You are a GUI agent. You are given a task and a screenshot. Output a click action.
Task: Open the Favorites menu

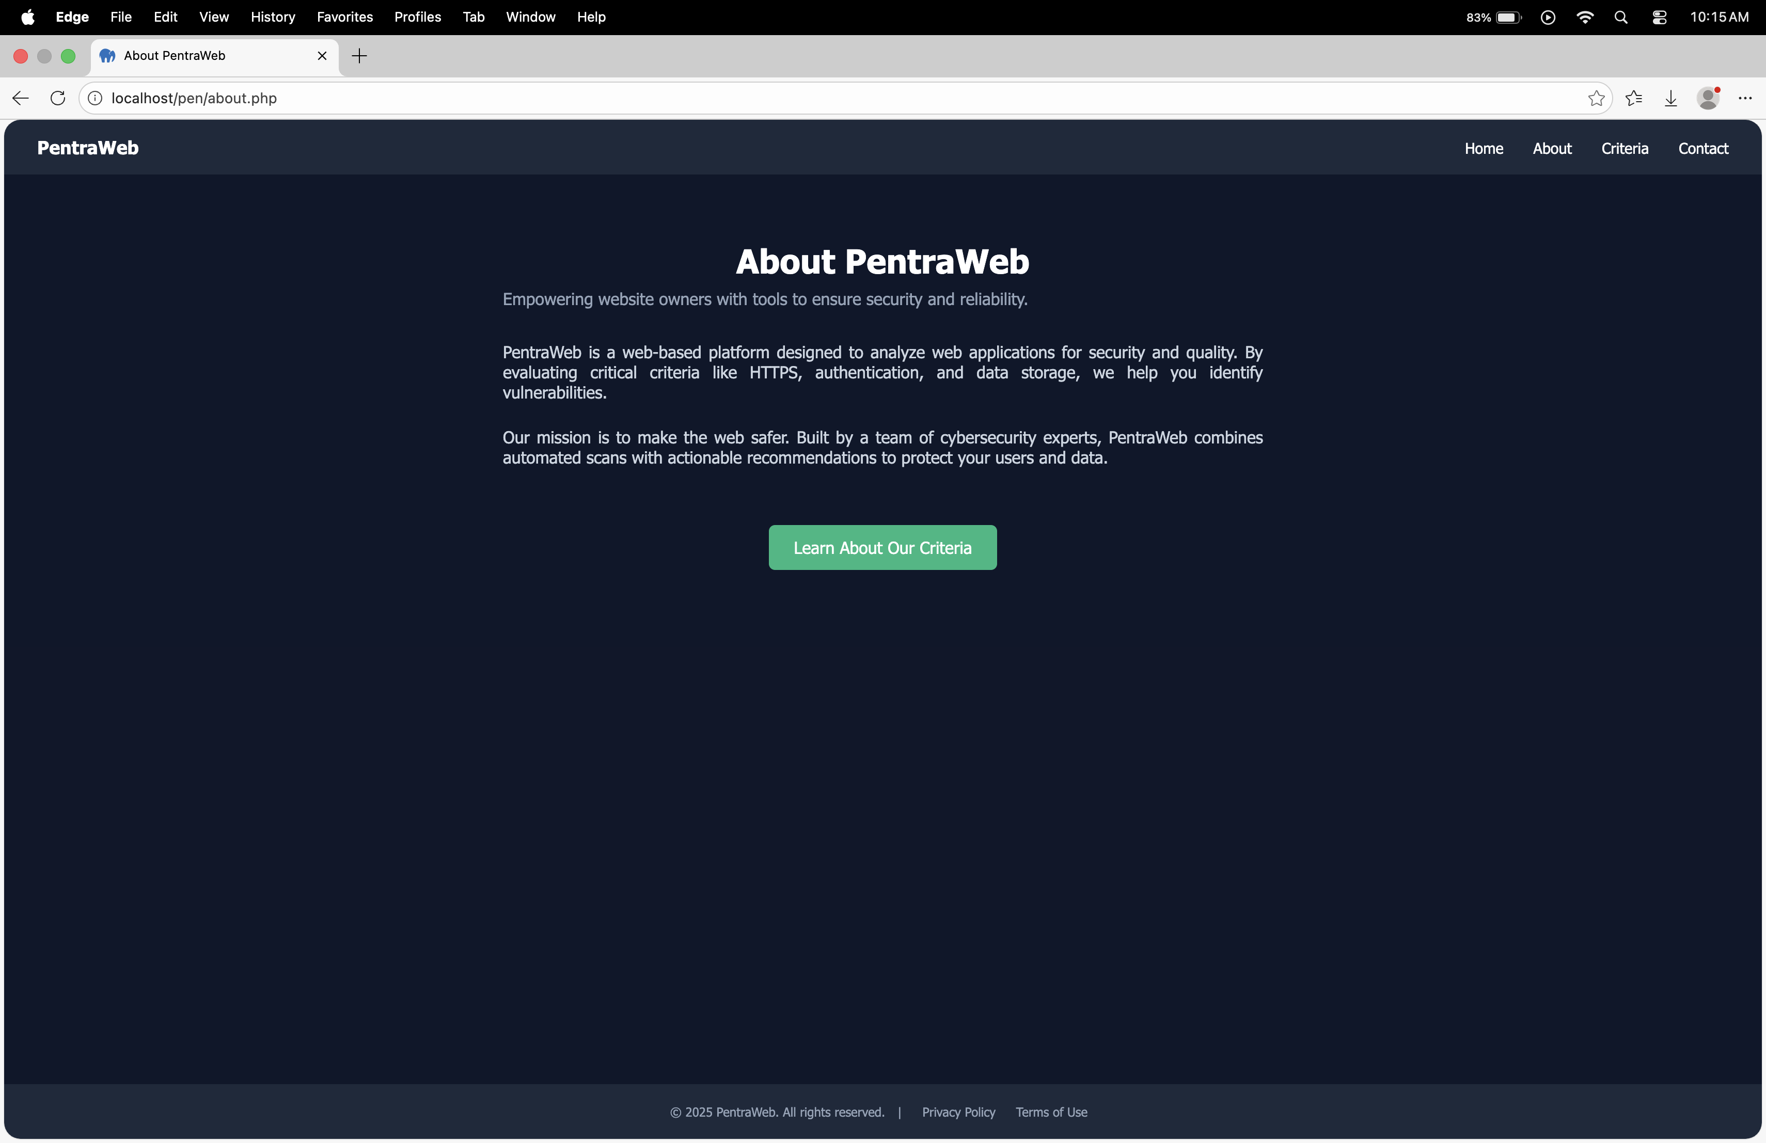coord(344,17)
